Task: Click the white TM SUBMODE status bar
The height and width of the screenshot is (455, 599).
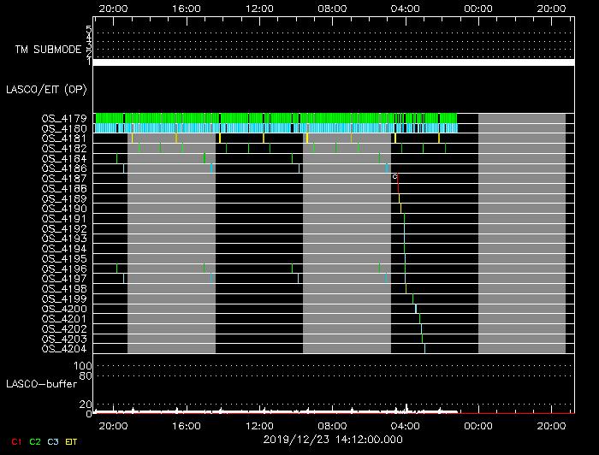Action: point(333,62)
